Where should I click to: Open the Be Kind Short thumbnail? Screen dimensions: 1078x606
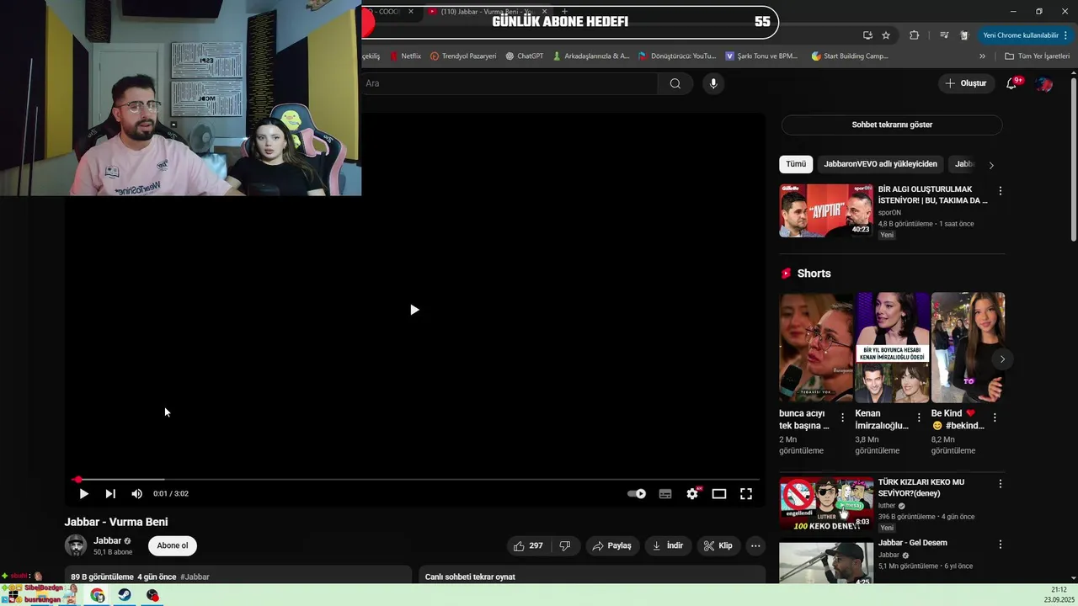tap(969, 347)
